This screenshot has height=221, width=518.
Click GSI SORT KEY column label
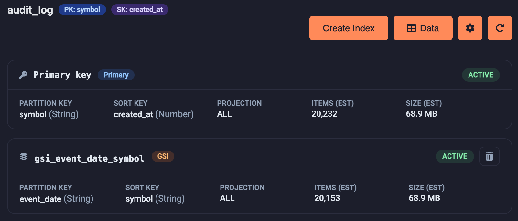(142, 188)
